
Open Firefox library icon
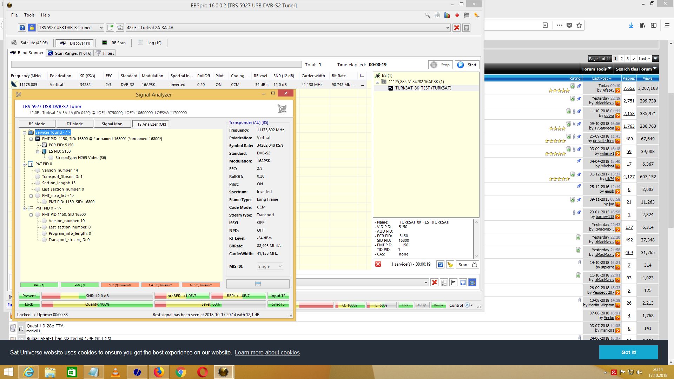pos(642,25)
